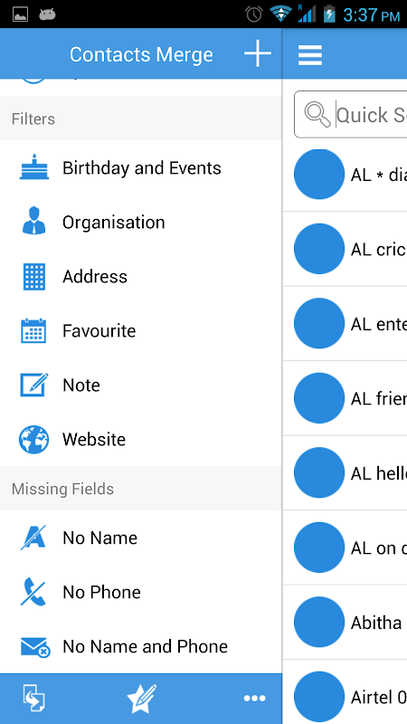Tap the star edit icon in bottom bar
This screenshot has width=407, height=724.
pyautogui.click(x=141, y=698)
